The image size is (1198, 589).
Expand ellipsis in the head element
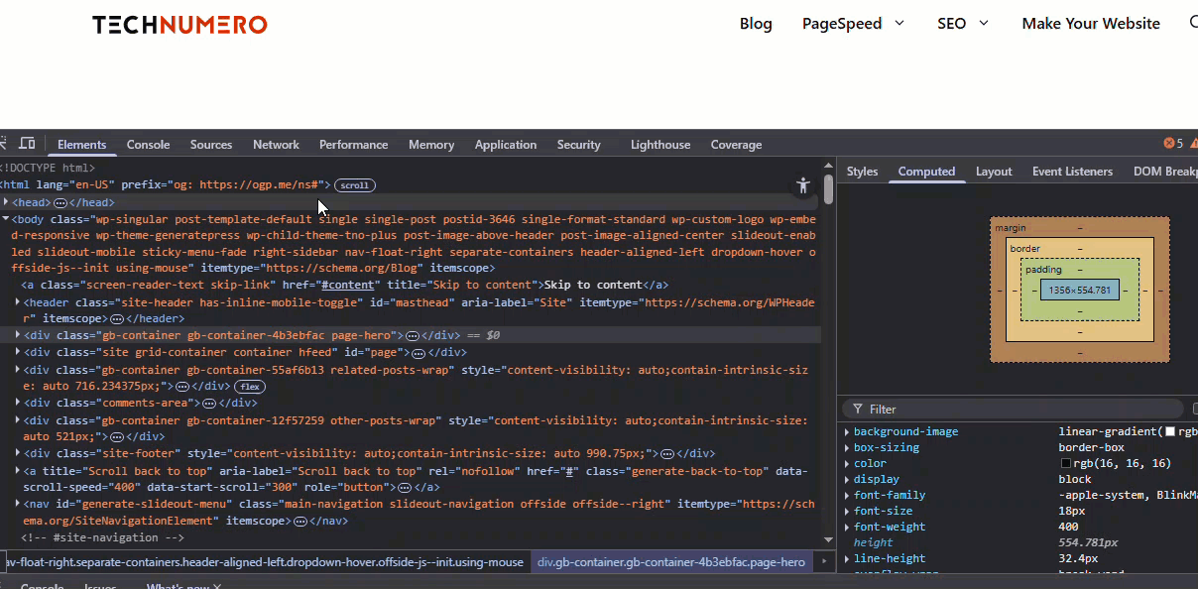coord(60,202)
